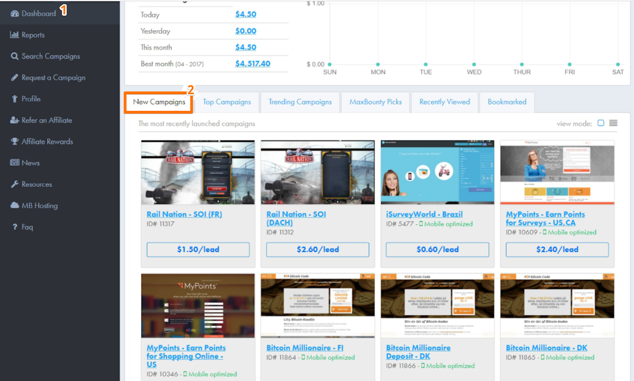Image resolution: width=634 pixels, height=381 pixels.
Task: Click the Dashboard gauge icon in sidebar
Action: tap(15, 13)
